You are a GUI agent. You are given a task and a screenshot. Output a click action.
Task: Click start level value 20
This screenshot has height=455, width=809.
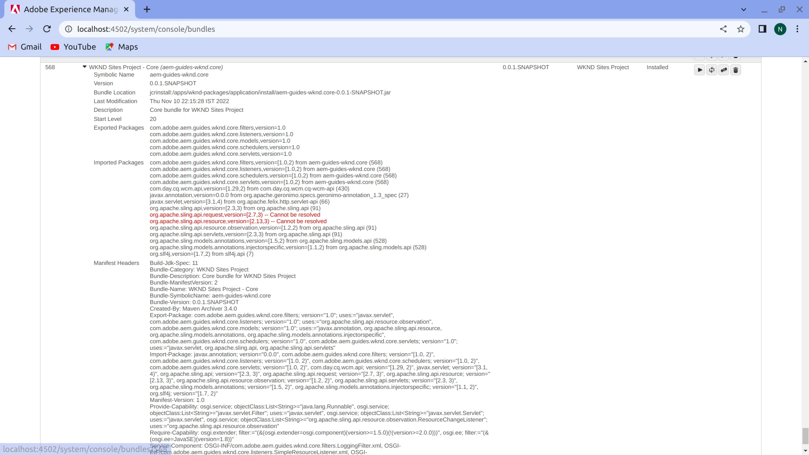(153, 119)
